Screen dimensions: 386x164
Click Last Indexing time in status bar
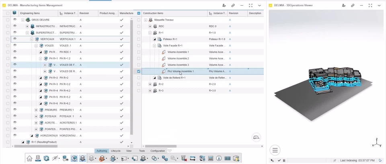(357, 160)
